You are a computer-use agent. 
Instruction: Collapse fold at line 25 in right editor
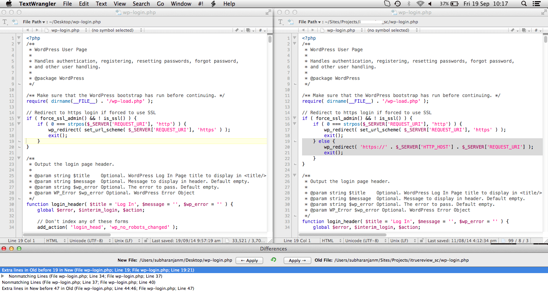[294, 175]
